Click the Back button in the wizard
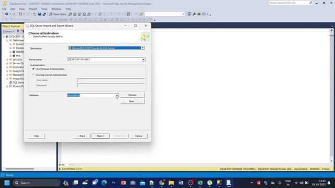 pyautogui.click(x=82, y=136)
